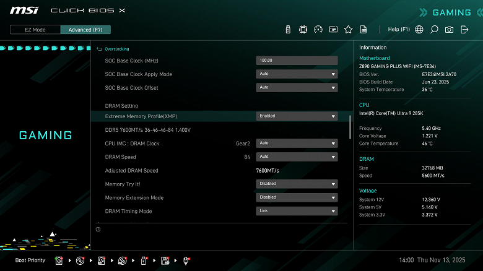This screenshot has height=271, width=483.
Task: Select the Advanced (F7) tab
Action: [x=85, y=30]
